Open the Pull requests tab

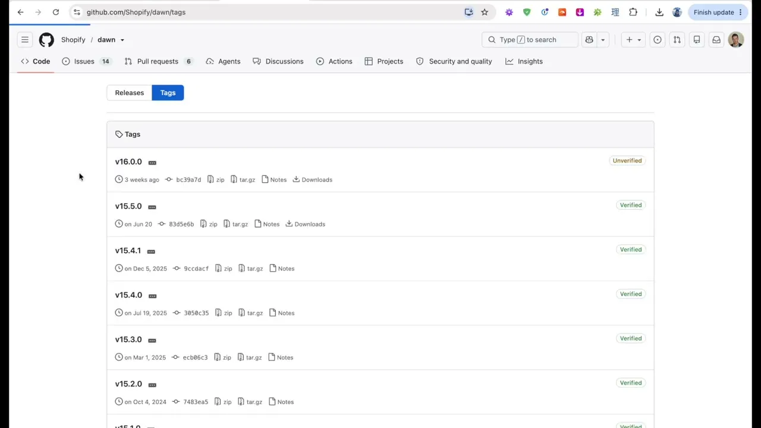pos(159,61)
